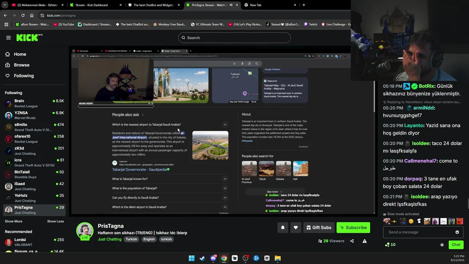Open chat settings gear
The height and width of the screenshot is (264, 469).
(x=442, y=245)
